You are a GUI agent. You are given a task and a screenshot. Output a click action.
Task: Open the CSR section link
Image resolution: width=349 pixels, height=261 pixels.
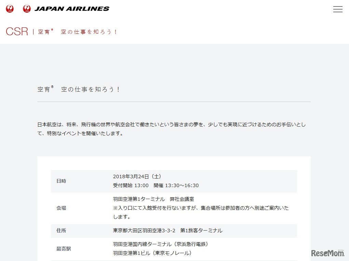[16, 31]
